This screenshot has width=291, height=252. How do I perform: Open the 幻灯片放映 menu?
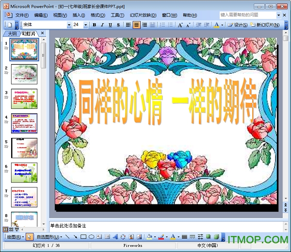click(143, 15)
